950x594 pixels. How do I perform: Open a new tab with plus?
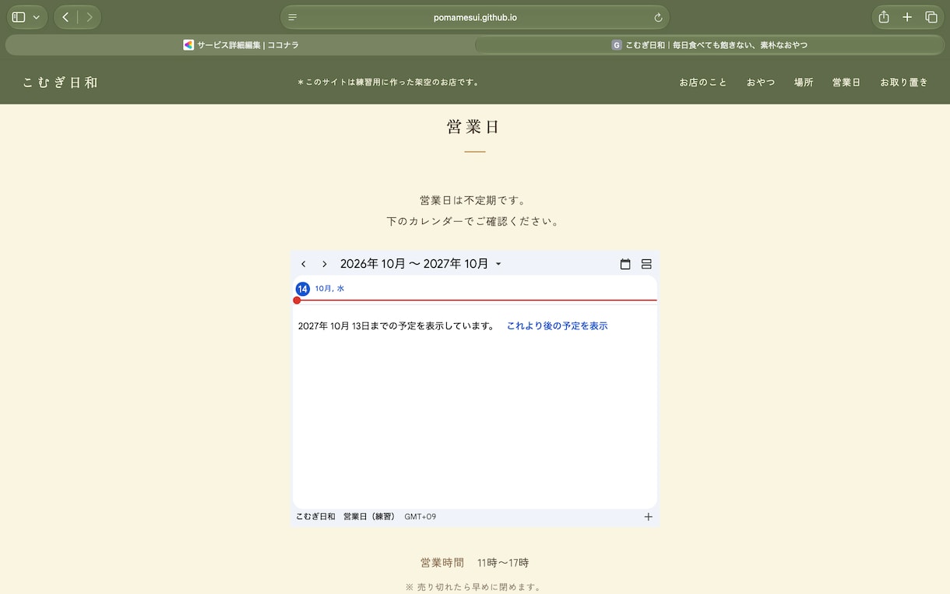907,17
